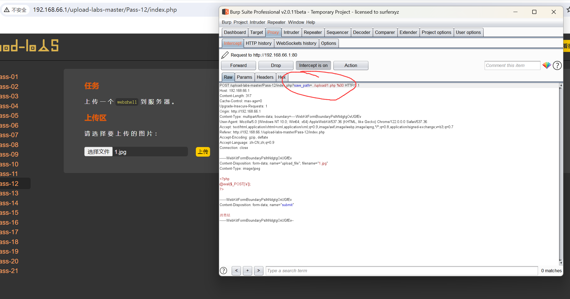This screenshot has width=570, height=299.
Task: Open the search help question mark icon
Action: coord(223,271)
